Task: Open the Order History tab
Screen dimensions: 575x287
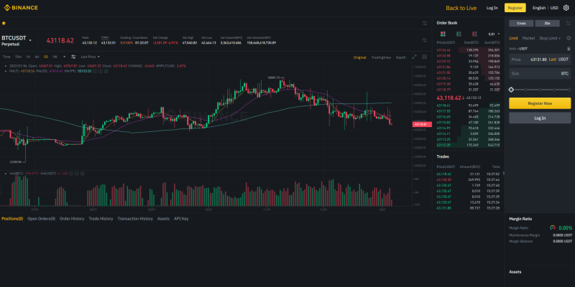Action: coord(72,219)
